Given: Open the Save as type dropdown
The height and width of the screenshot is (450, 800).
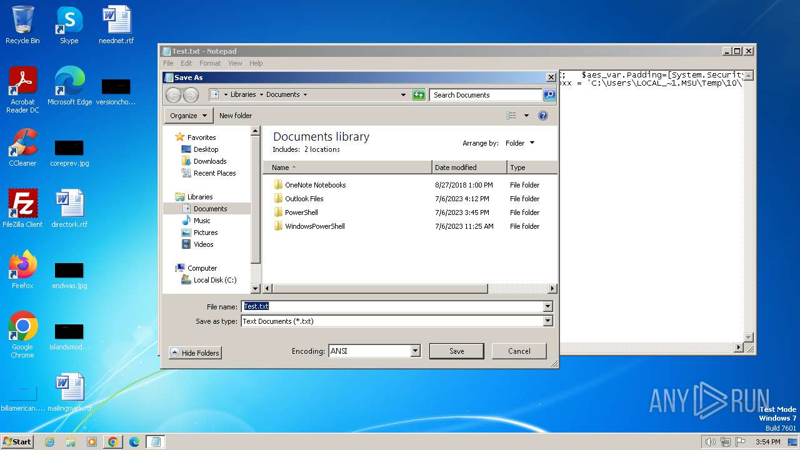Looking at the screenshot, I should (548, 321).
